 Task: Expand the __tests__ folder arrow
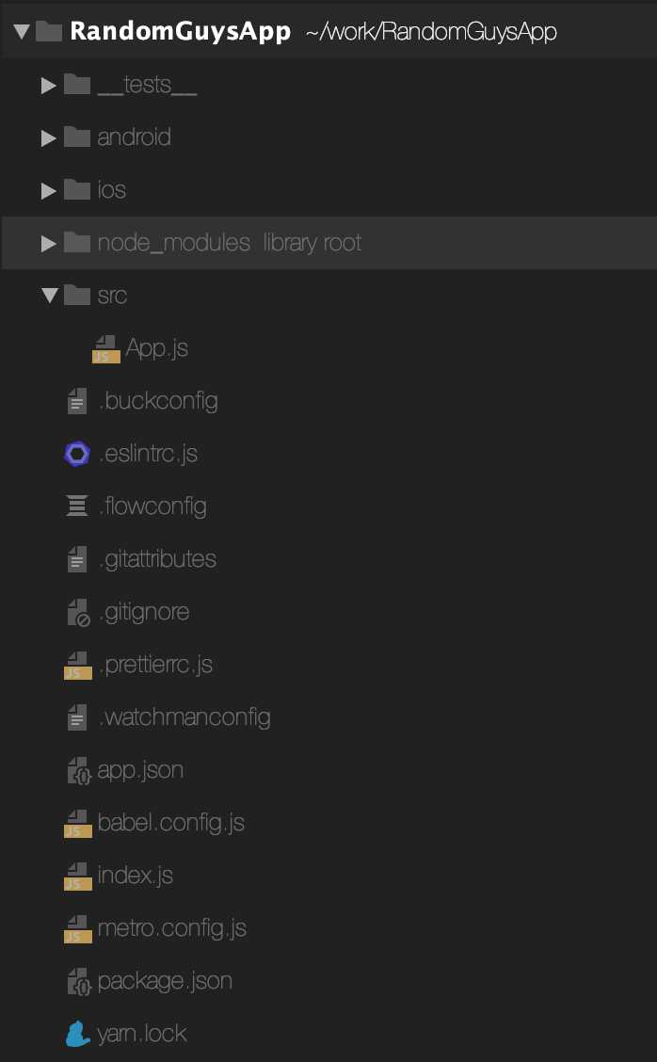(48, 86)
